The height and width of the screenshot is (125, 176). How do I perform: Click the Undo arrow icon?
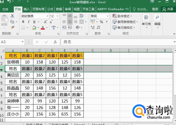pyautogui.click(x=9, y=1)
